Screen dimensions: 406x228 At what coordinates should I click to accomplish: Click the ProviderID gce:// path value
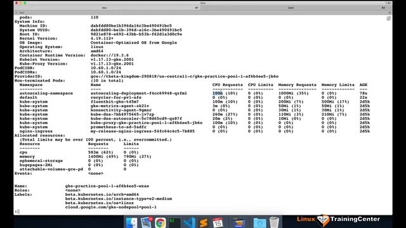click(x=185, y=76)
